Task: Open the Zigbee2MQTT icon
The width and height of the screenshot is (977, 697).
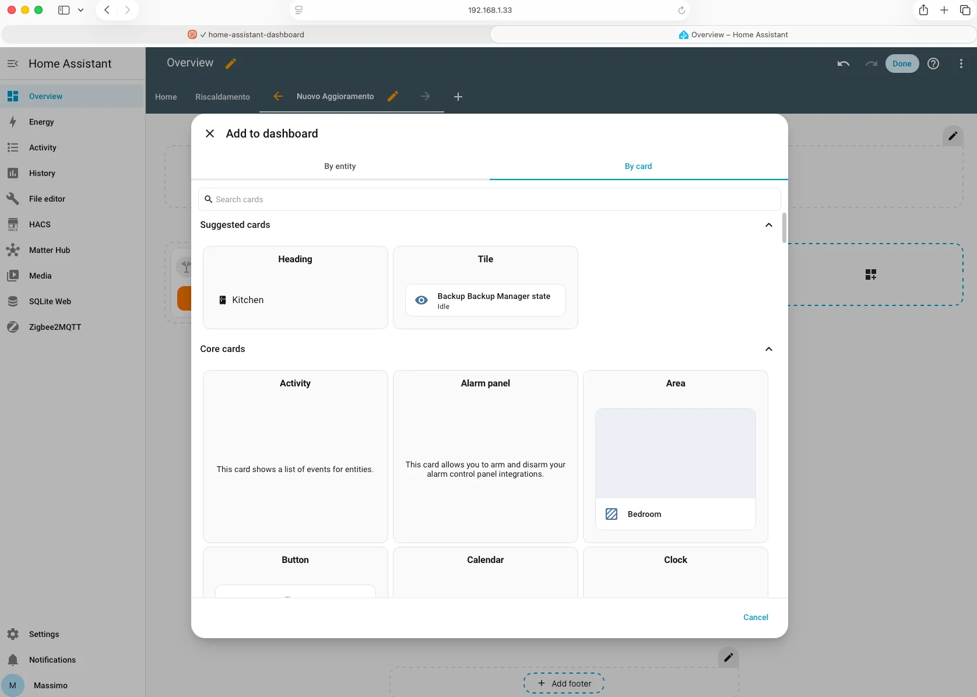Action: click(x=13, y=327)
